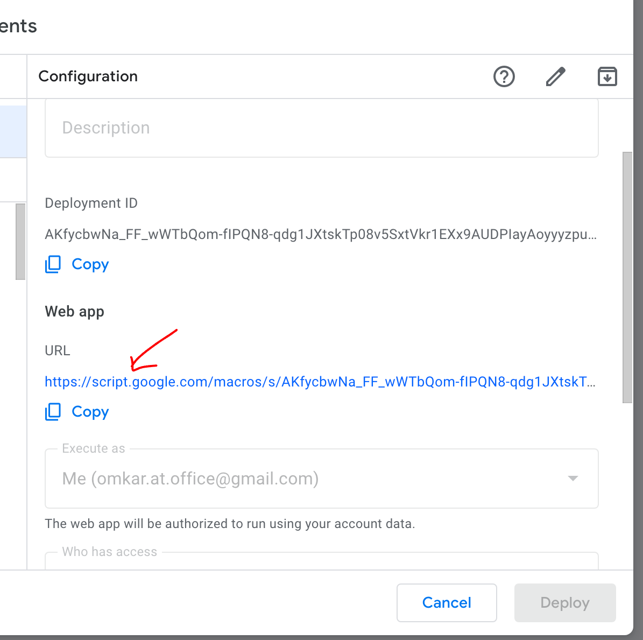Select the highlighted deployment in left list

(x=13, y=132)
